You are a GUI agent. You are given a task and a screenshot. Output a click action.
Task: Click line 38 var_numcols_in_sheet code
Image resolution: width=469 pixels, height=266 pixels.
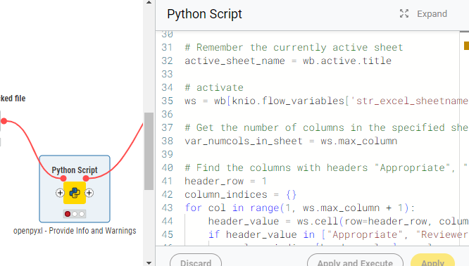[291, 141]
